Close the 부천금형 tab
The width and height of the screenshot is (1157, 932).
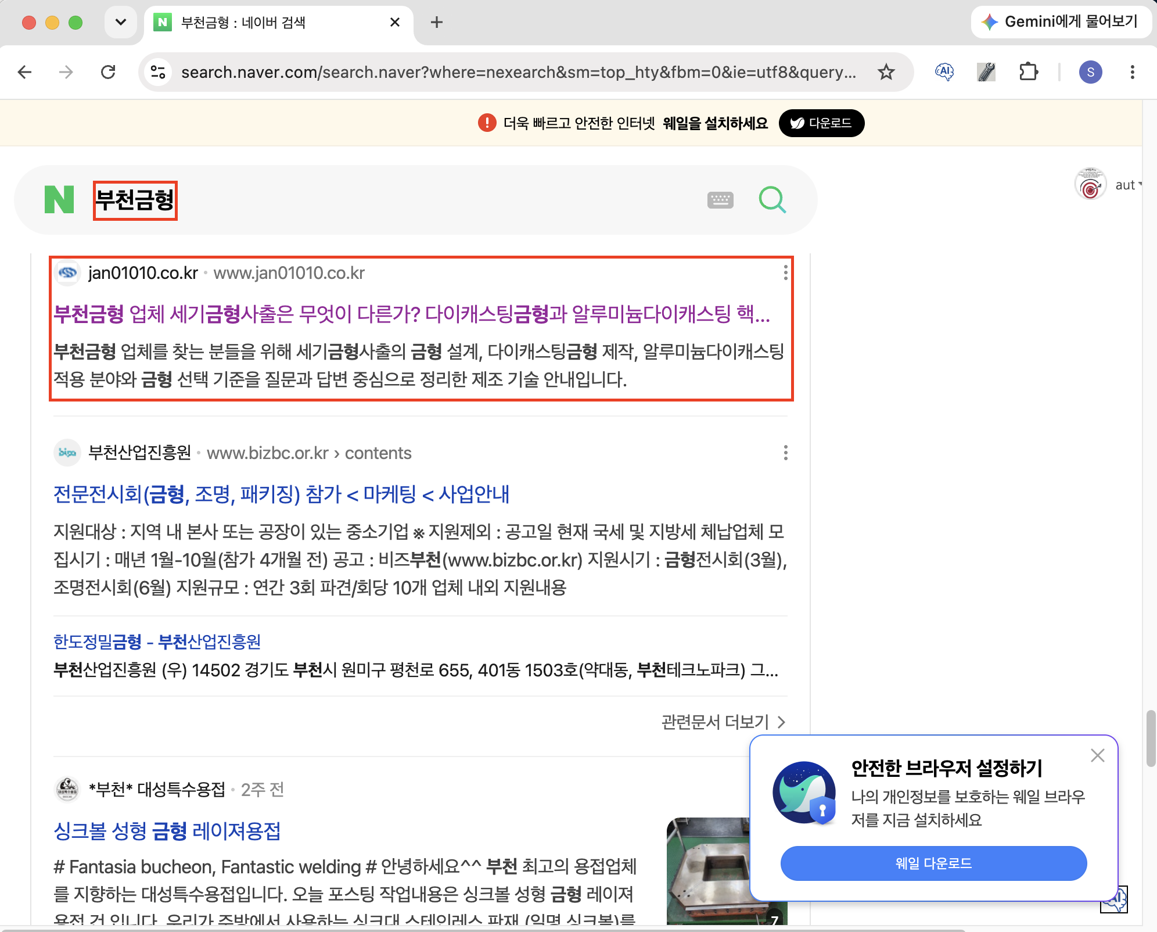coord(395,22)
